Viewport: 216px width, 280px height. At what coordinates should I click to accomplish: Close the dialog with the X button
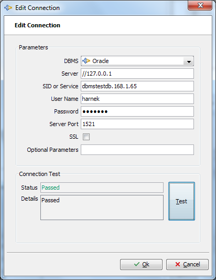[x=200, y=5]
